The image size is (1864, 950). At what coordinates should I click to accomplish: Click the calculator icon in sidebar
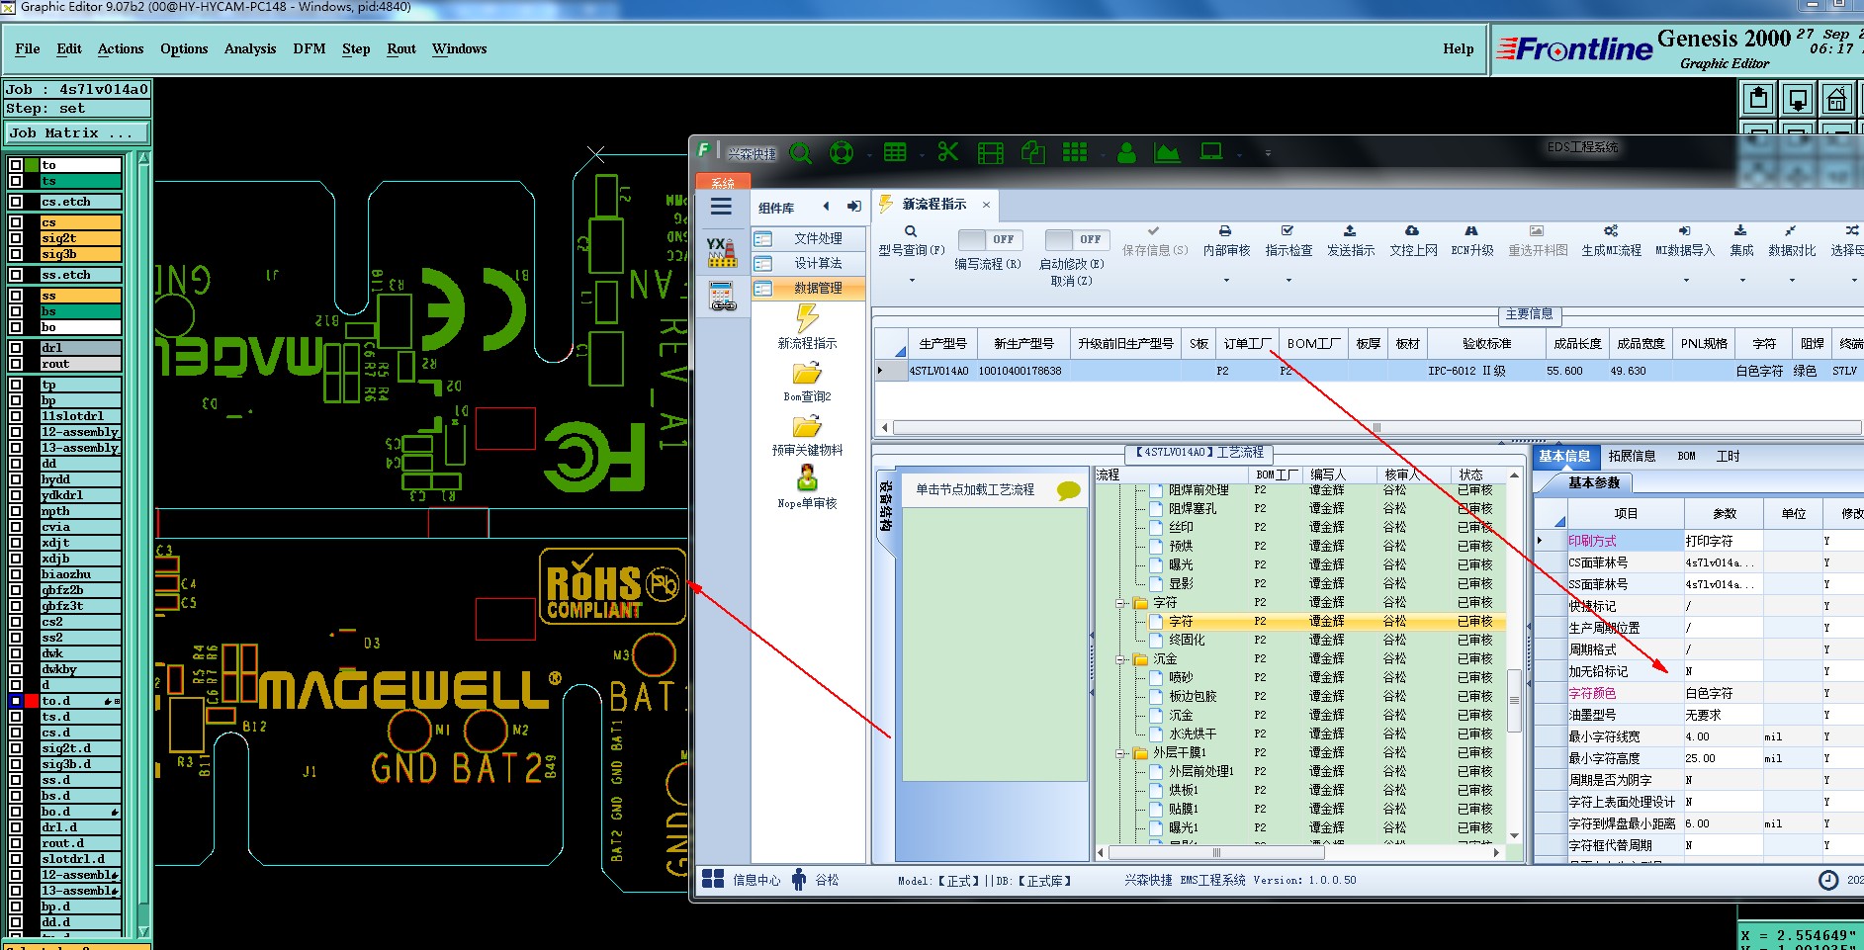(723, 296)
